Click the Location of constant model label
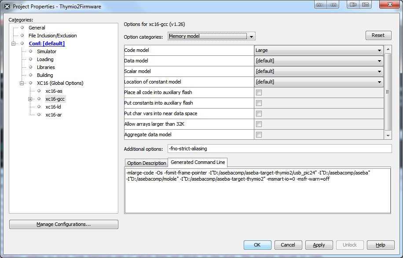Image resolution: width=403 pixels, height=258 pixels. click(152, 82)
